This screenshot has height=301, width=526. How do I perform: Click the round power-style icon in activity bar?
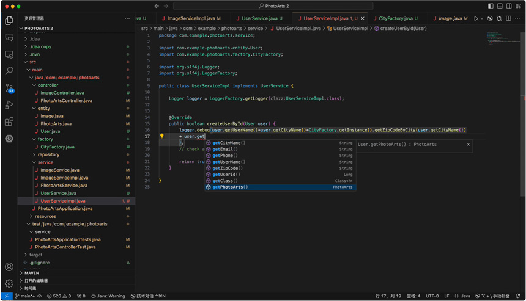[9, 138]
